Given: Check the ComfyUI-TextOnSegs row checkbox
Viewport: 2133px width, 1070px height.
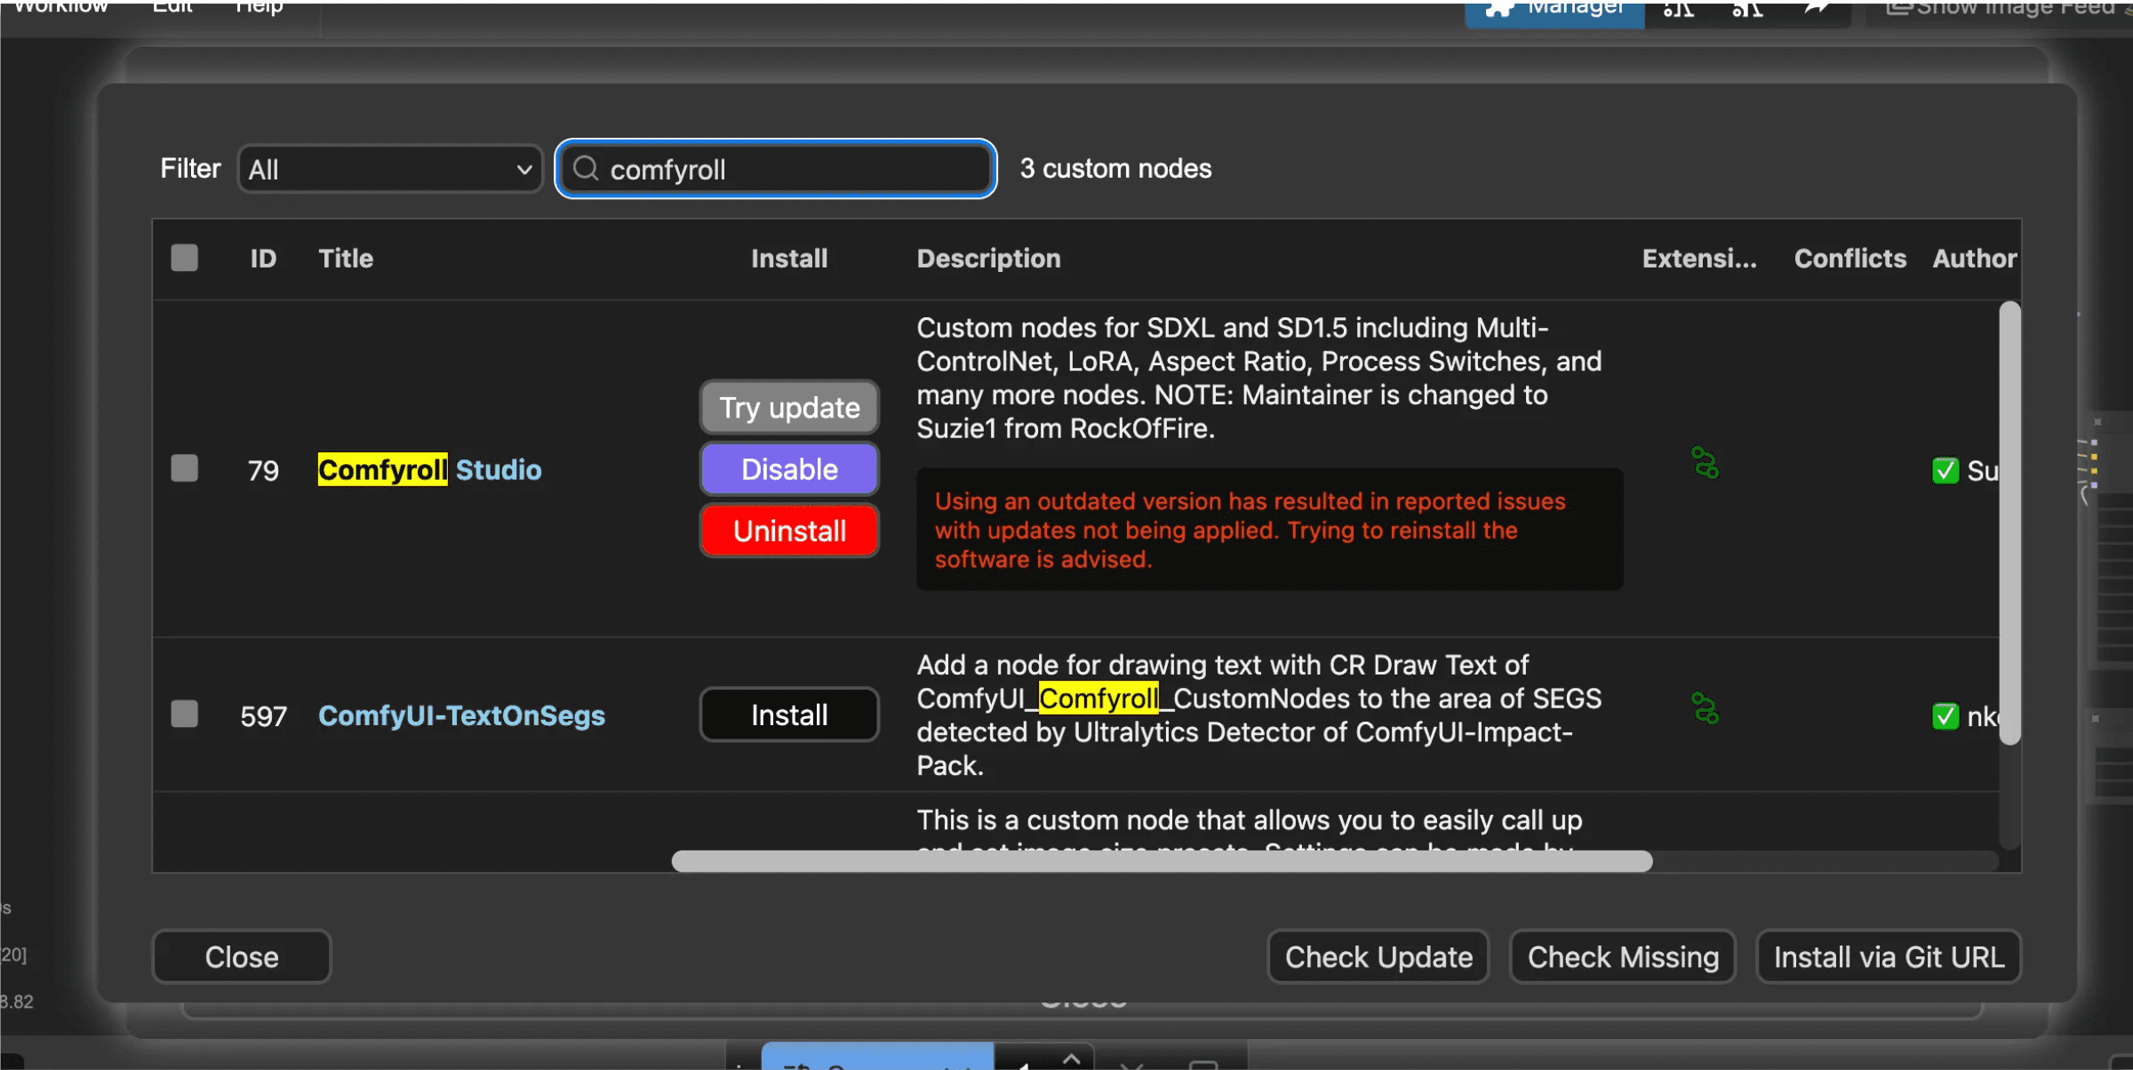Looking at the screenshot, I should (x=184, y=715).
